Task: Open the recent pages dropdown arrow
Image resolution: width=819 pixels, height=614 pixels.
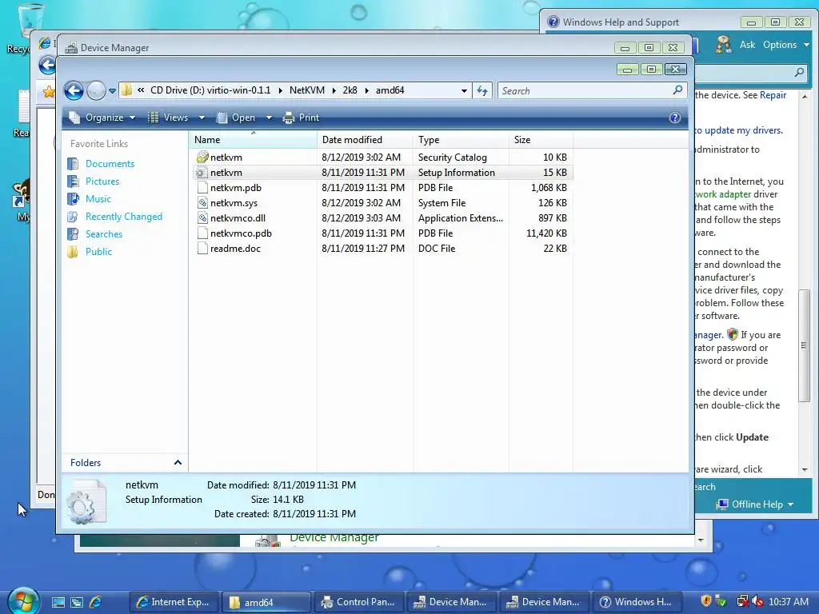Action: 112,91
